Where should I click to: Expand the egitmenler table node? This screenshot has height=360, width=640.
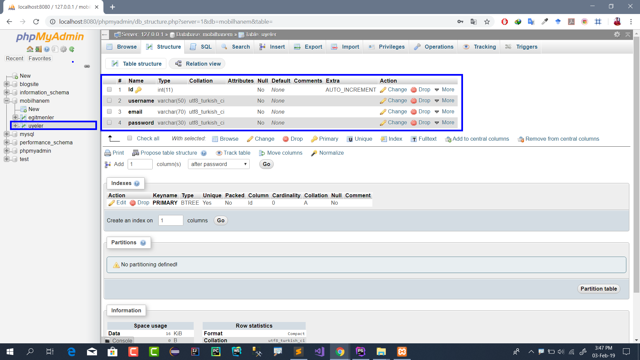[x=15, y=117]
